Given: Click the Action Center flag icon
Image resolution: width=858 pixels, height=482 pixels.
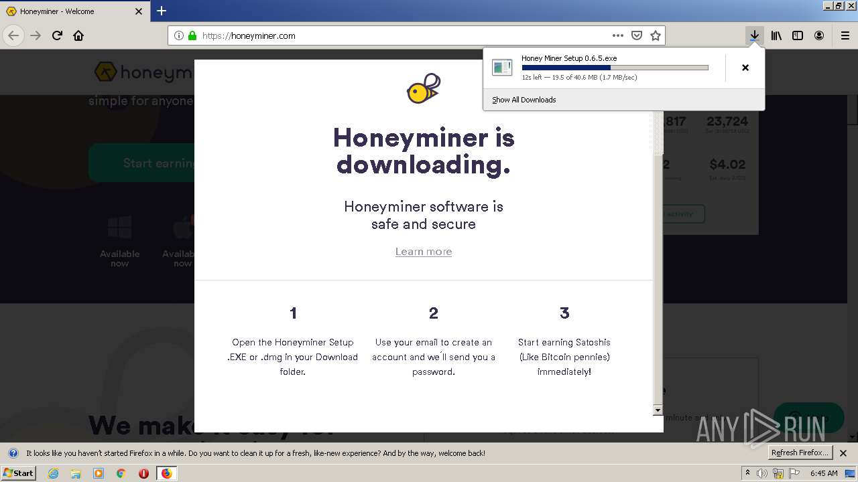Looking at the screenshot, I should tap(793, 473).
